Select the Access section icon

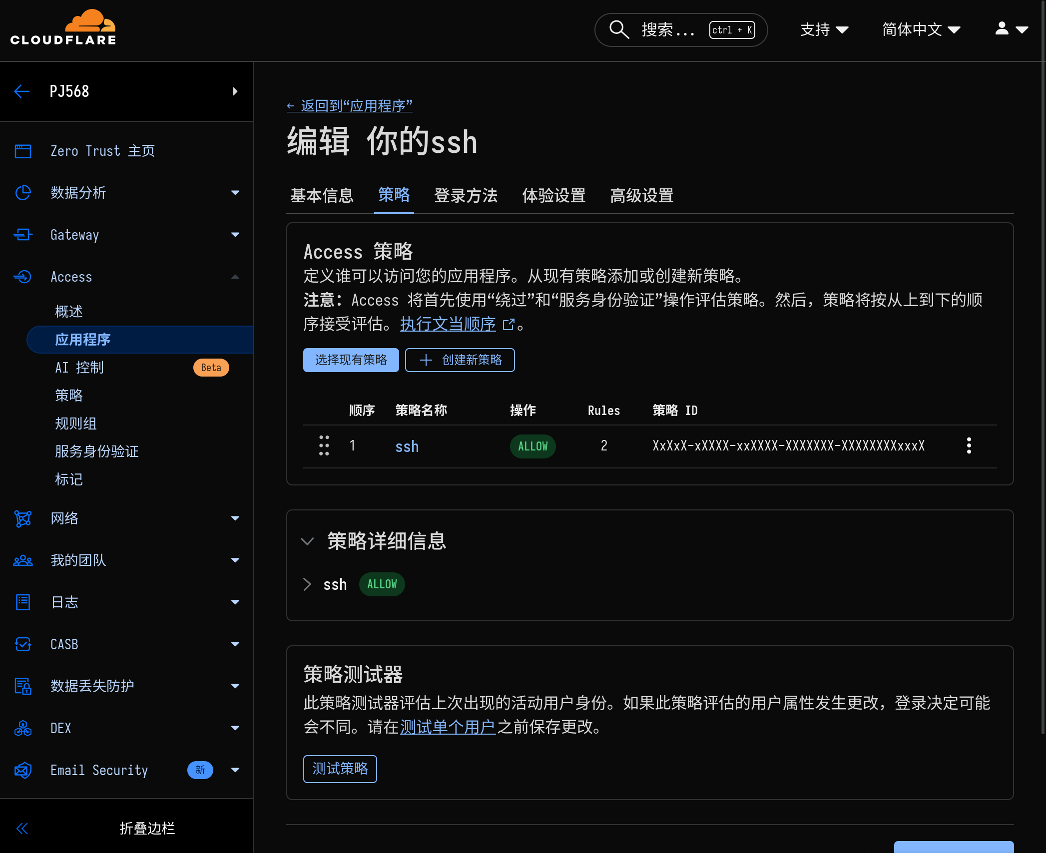coord(22,277)
